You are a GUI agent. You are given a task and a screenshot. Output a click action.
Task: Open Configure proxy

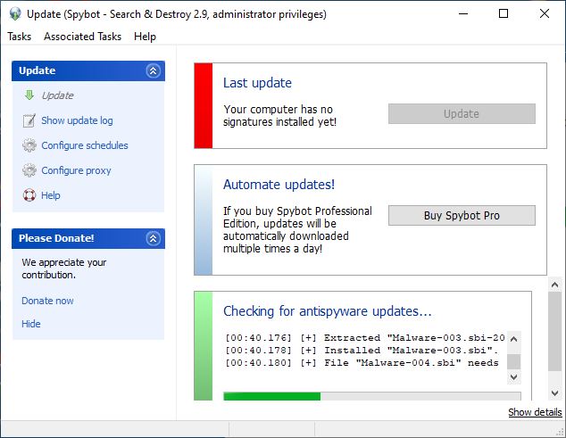(x=76, y=170)
